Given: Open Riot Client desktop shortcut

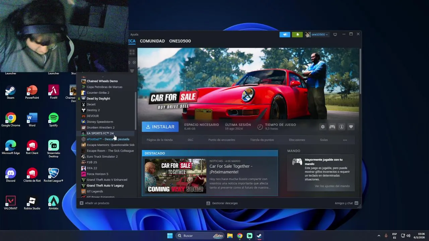Looking at the screenshot, I should pos(32,147).
